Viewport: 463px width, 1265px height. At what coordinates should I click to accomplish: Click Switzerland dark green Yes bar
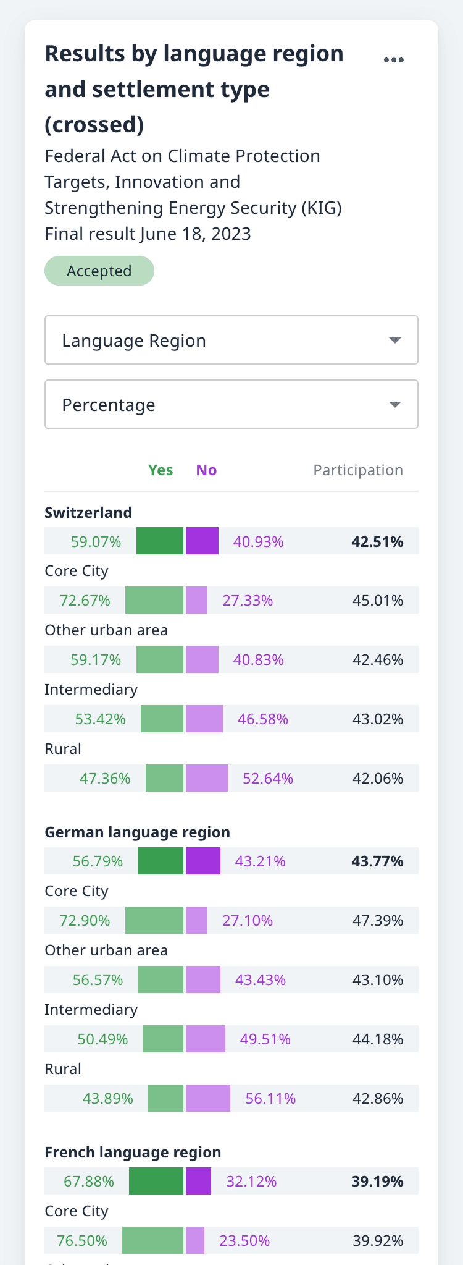coord(160,541)
